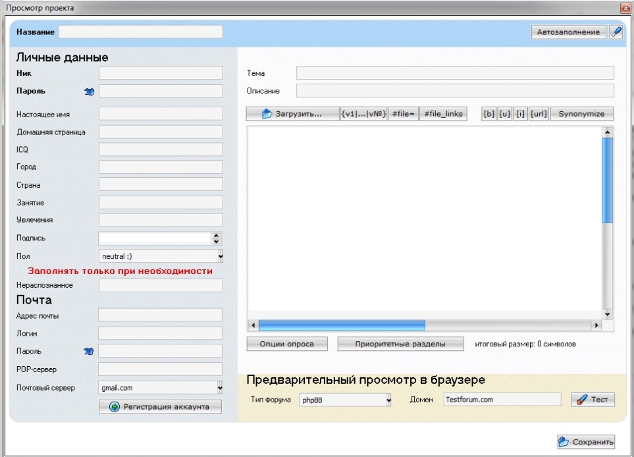Click Домашняя страница input field
634x457 pixels.
click(161, 132)
